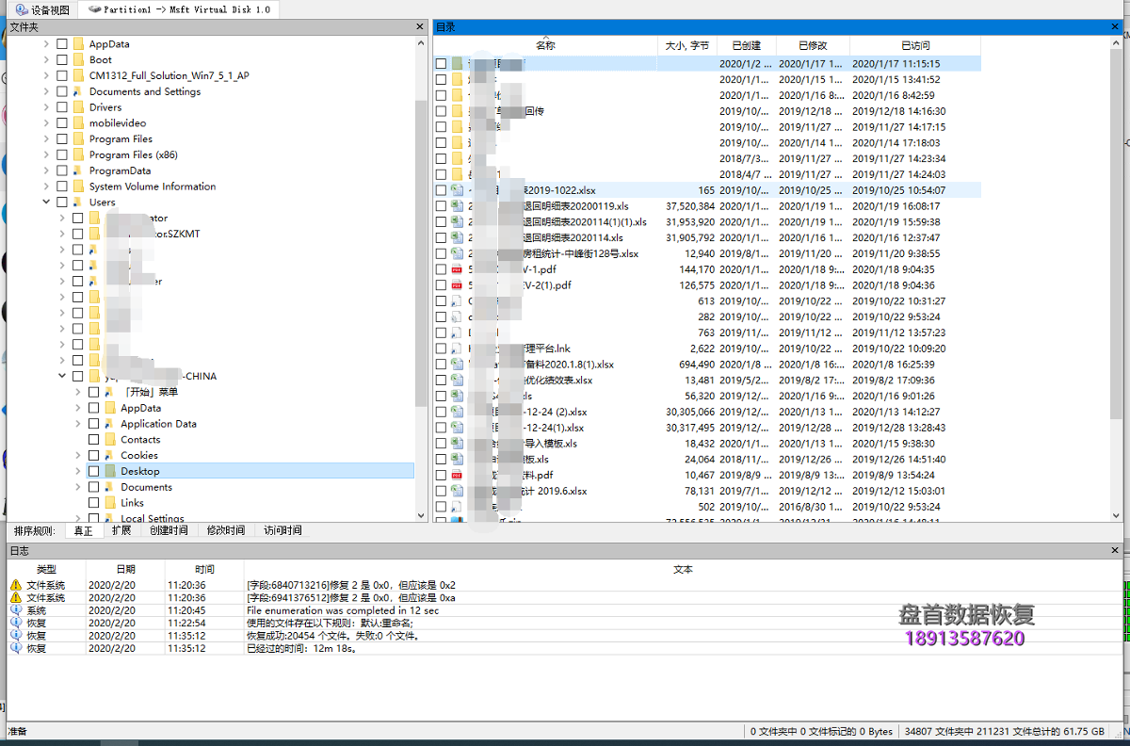Click the Excel icon of 2019-1022.xlsx
The height and width of the screenshot is (746, 1130).
click(x=457, y=190)
